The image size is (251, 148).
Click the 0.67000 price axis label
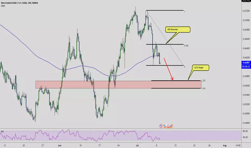(x=246, y=20)
